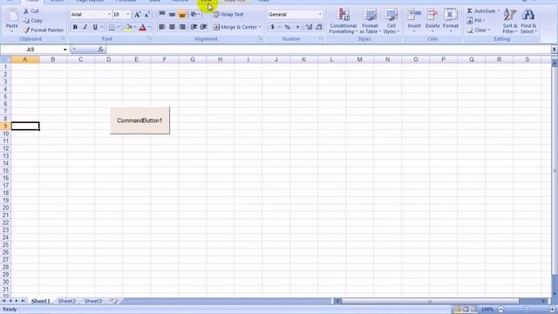Click the horizontal scrollbar thumb
This screenshot has height=314, width=558.
(x=430, y=301)
